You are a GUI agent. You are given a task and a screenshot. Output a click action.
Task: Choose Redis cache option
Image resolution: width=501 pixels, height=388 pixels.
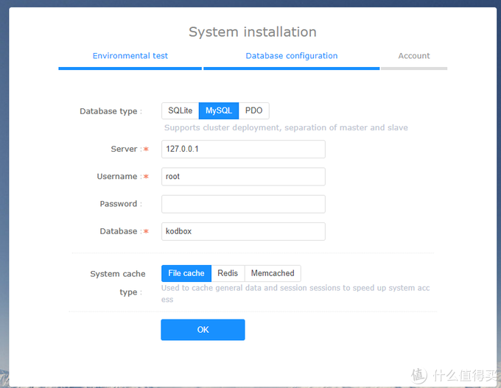pos(228,273)
